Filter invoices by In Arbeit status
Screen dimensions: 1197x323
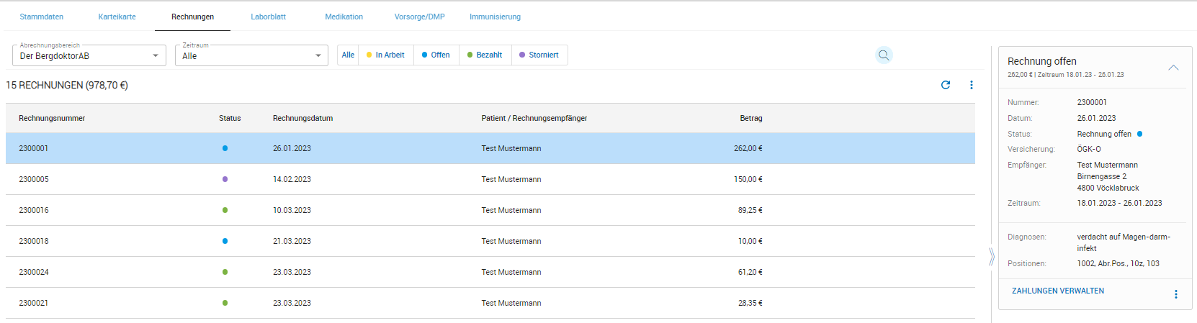[386, 55]
